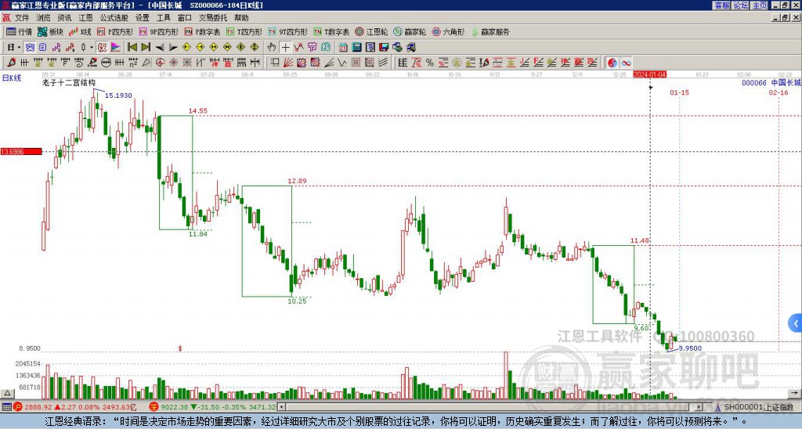The height and width of the screenshot is (429, 802).
Task: Open the P数字表 tool
Action: [x=202, y=31]
